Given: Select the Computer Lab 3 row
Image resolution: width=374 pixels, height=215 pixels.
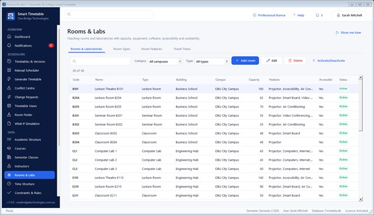Looking at the screenshot, I should pyautogui.click(x=214, y=168).
